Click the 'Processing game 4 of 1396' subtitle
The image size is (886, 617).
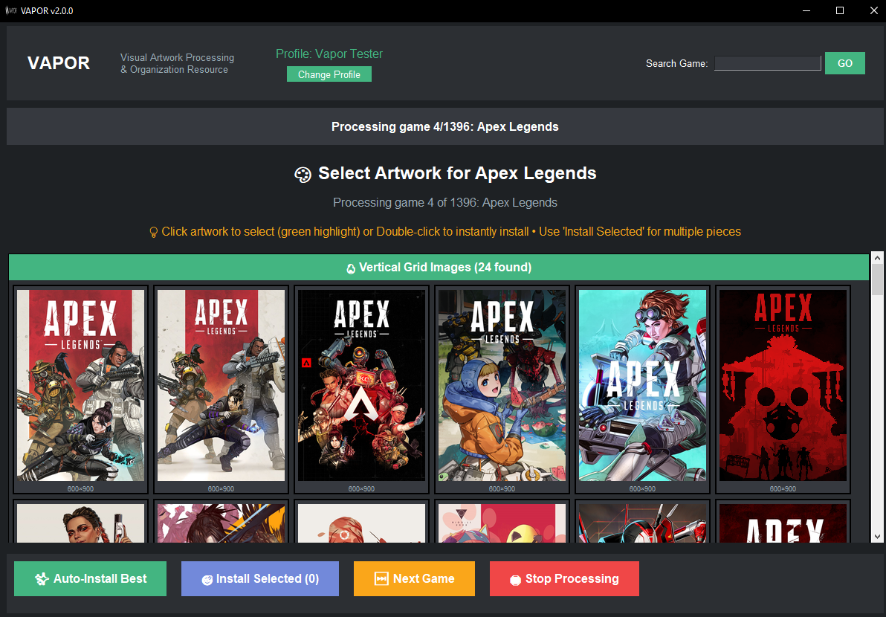pyautogui.click(x=445, y=202)
